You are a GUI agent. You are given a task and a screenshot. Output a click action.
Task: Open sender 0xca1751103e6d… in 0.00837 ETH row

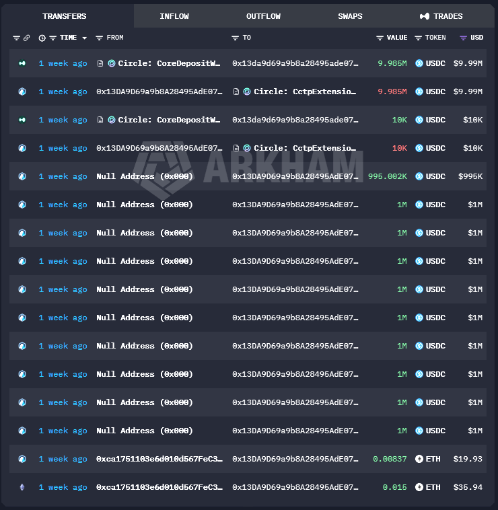[159, 459]
